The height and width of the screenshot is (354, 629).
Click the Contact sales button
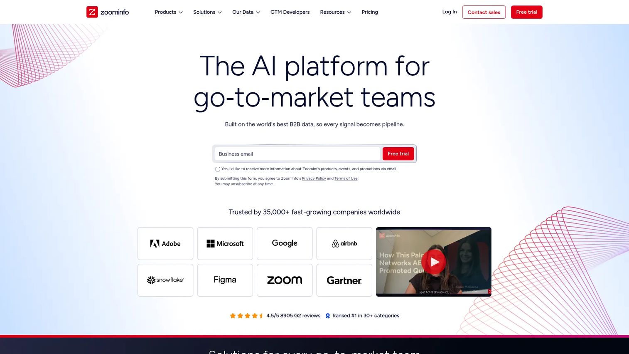pos(484,12)
